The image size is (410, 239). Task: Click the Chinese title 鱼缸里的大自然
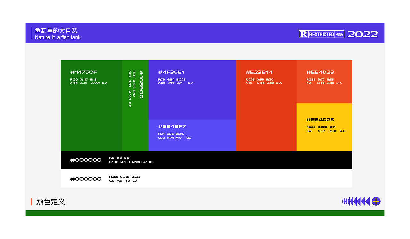click(56, 31)
